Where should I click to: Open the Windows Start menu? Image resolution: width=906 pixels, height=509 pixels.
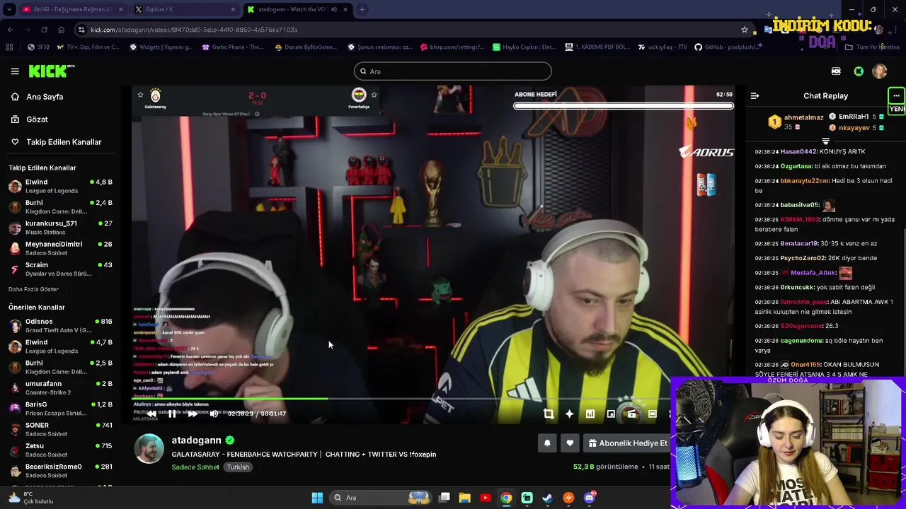click(317, 498)
